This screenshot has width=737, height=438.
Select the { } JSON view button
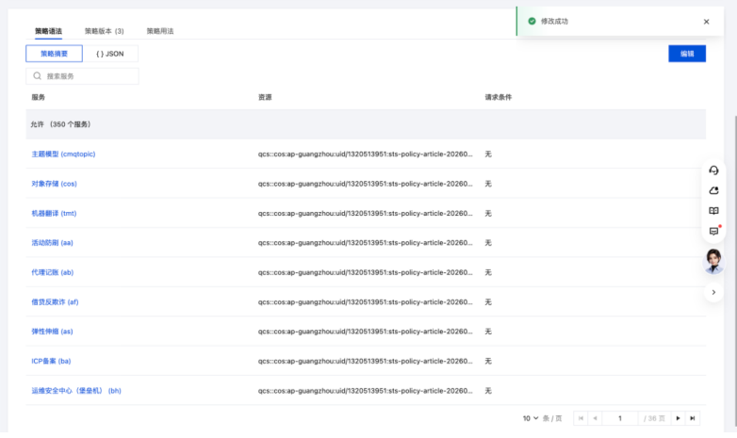[110, 54]
